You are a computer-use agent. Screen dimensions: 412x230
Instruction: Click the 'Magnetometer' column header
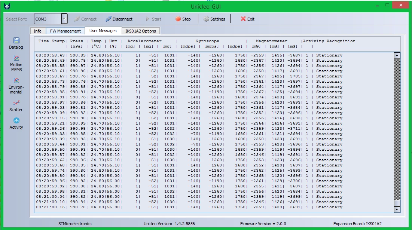coord(271,41)
